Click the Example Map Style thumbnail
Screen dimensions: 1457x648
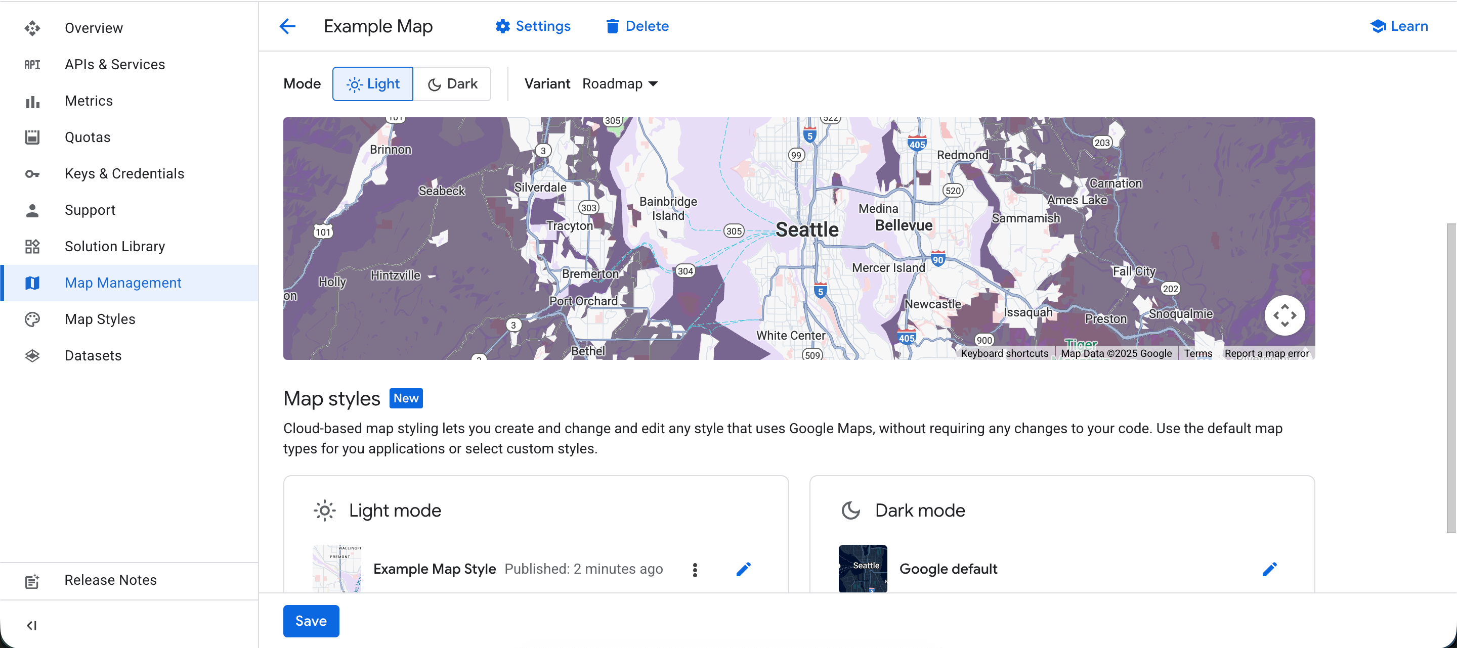coord(336,570)
